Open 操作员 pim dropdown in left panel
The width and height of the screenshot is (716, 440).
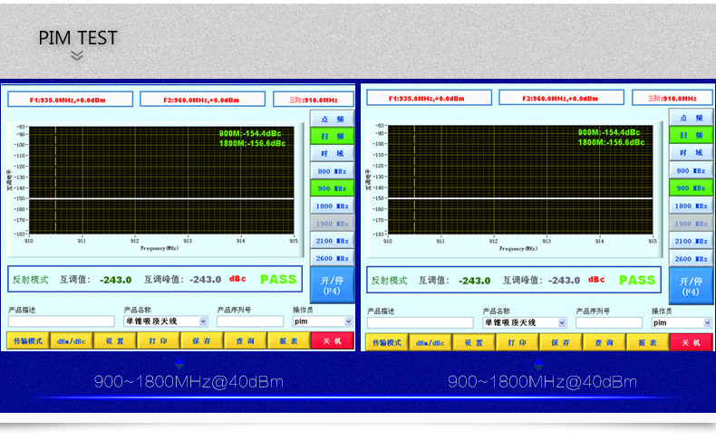(348, 321)
